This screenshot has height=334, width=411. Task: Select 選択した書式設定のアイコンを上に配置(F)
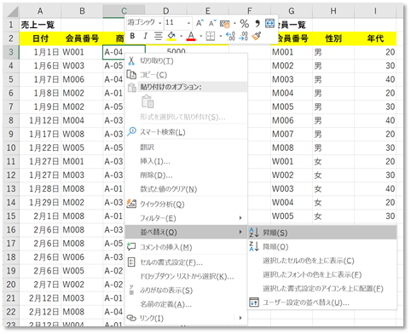click(x=322, y=289)
